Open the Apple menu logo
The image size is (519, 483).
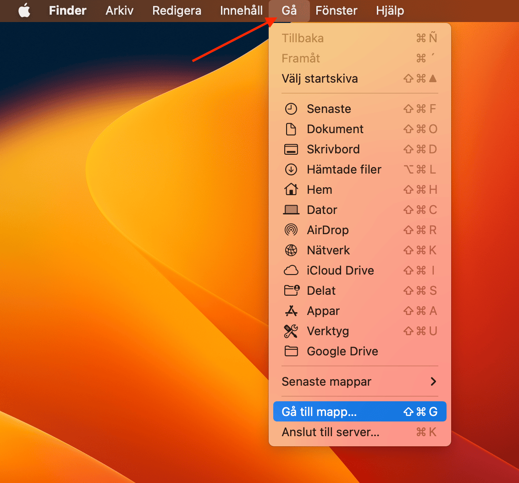tap(24, 11)
